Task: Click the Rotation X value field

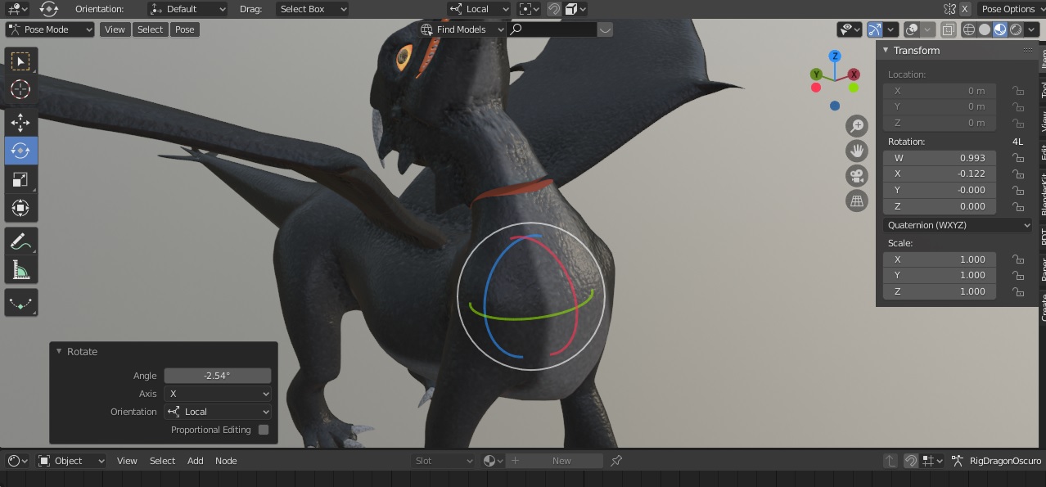Action: click(940, 174)
